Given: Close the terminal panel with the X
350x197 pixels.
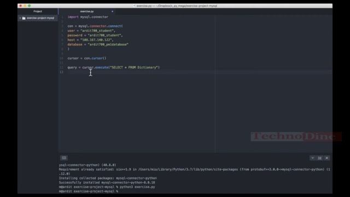Looking at the screenshot, I should click(327, 158).
